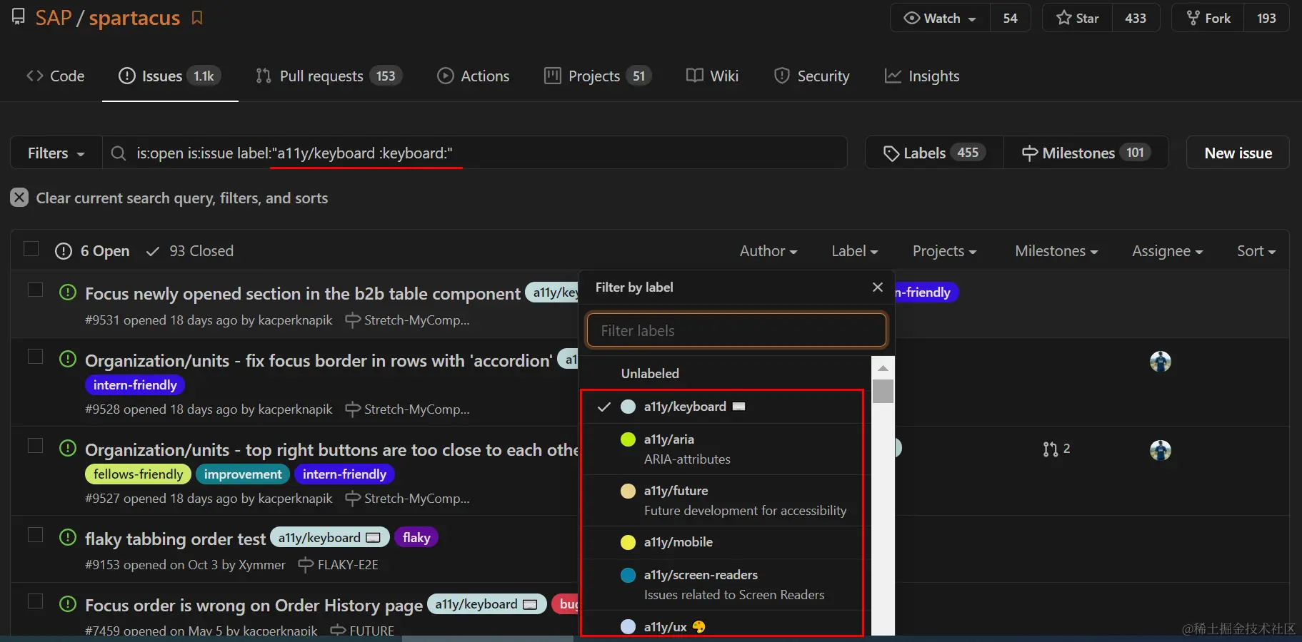Open the Projects tab
Image resolution: width=1302 pixels, height=642 pixels.
click(x=598, y=76)
